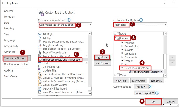Viewport: 179px width, 107px height.
Task: Click the Update File icon
Action: click(40, 70)
